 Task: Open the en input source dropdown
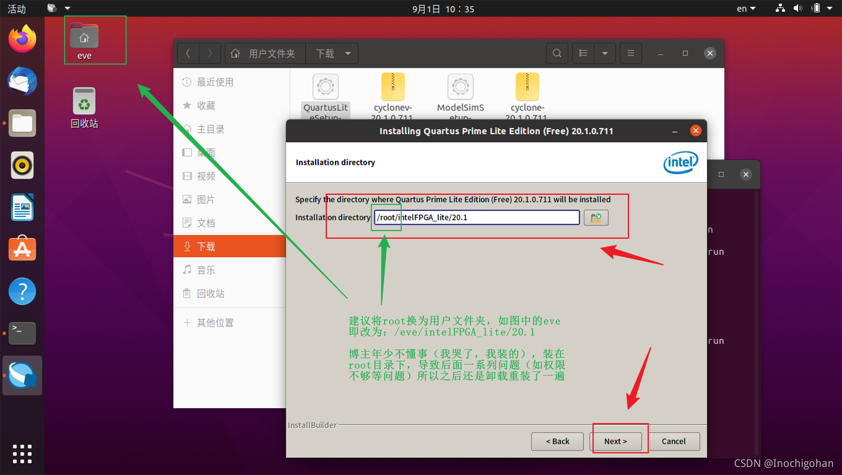(x=746, y=9)
